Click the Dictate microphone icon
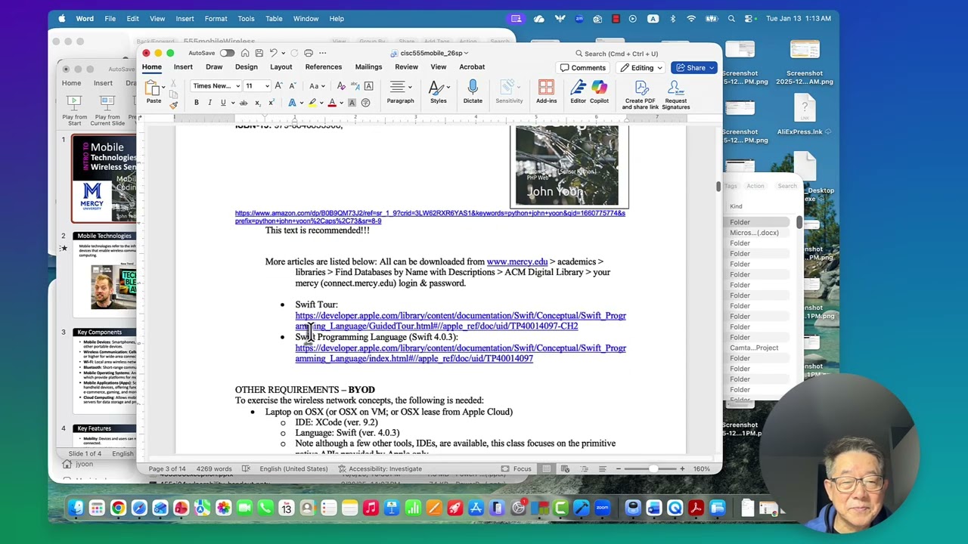 pos(473,88)
